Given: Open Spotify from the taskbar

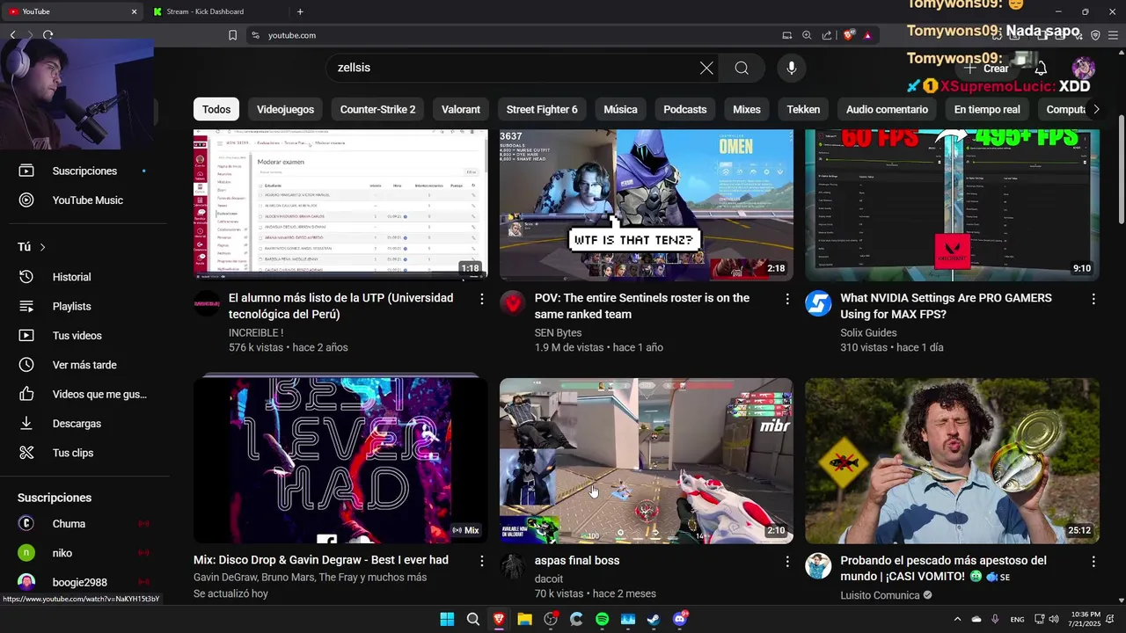Looking at the screenshot, I should pos(602,619).
